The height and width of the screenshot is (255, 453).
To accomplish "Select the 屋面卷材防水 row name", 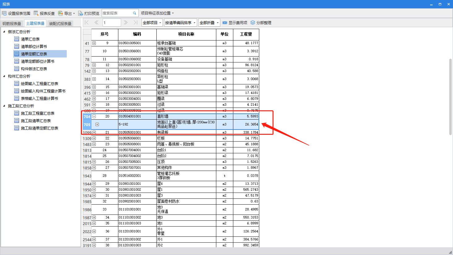I will [186, 202].
